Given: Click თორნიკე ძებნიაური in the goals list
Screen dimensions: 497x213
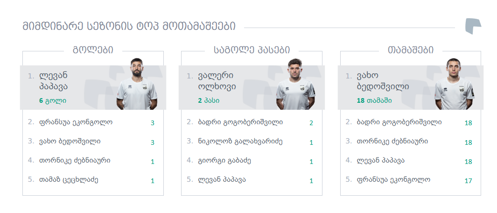Looking at the screenshot, I should pyautogui.click(x=75, y=160).
